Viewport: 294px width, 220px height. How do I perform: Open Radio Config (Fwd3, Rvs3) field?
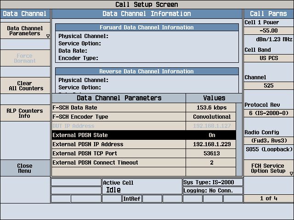pos(268,141)
